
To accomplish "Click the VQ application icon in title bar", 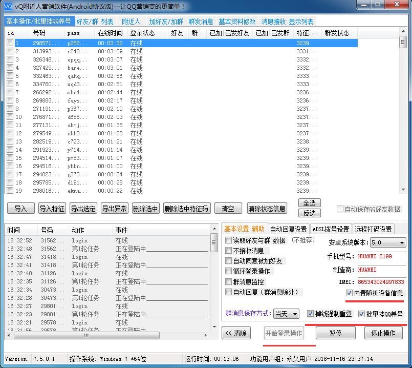I will (x=8, y=6).
